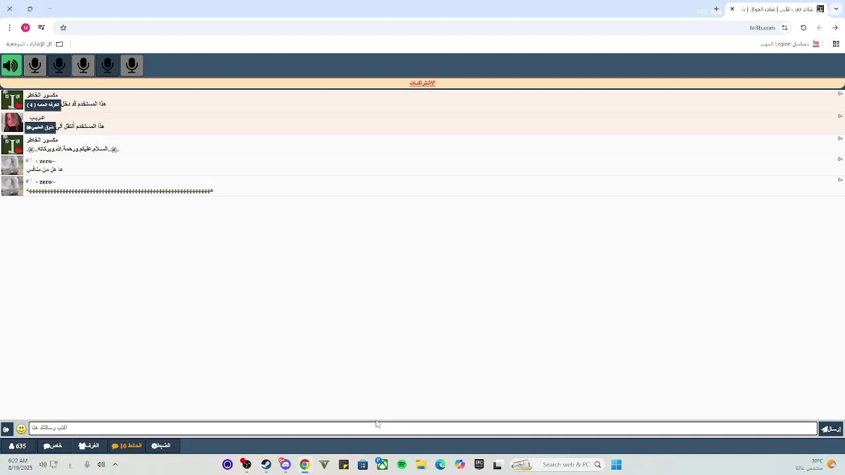Switch to the خاص private messages tab
Image resolution: width=845 pixels, height=475 pixels.
tap(53, 446)
